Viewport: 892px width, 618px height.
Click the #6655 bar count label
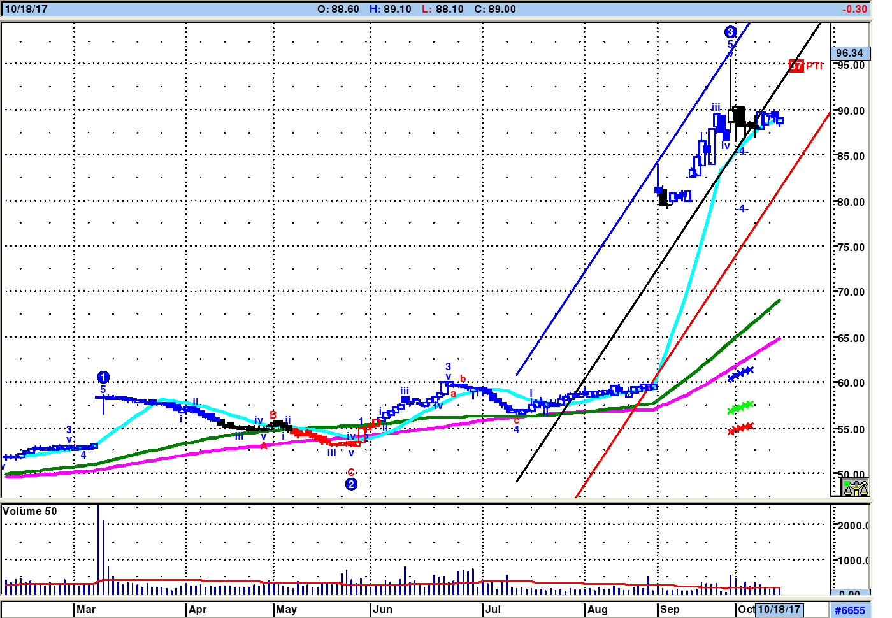pyautogui.click(x=850, y=610)
